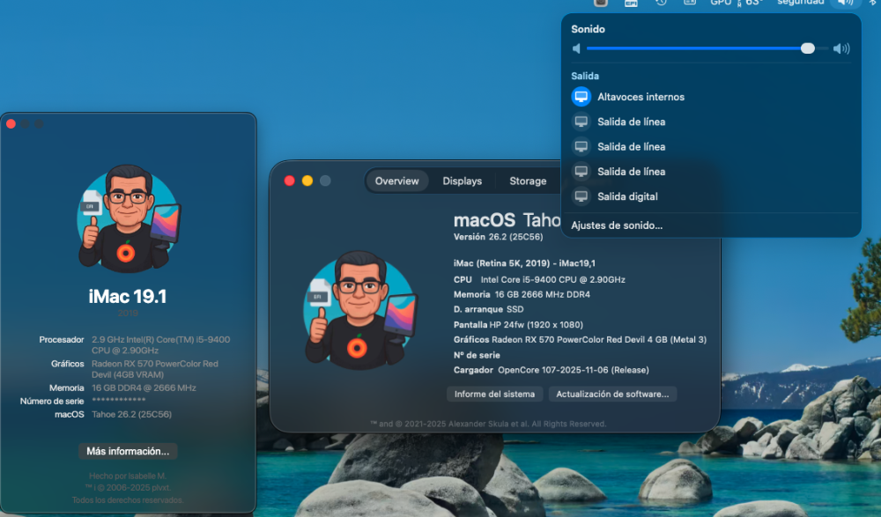Click the macOS Tahoe heading
881x517 pixels.
tap(507, 219)
